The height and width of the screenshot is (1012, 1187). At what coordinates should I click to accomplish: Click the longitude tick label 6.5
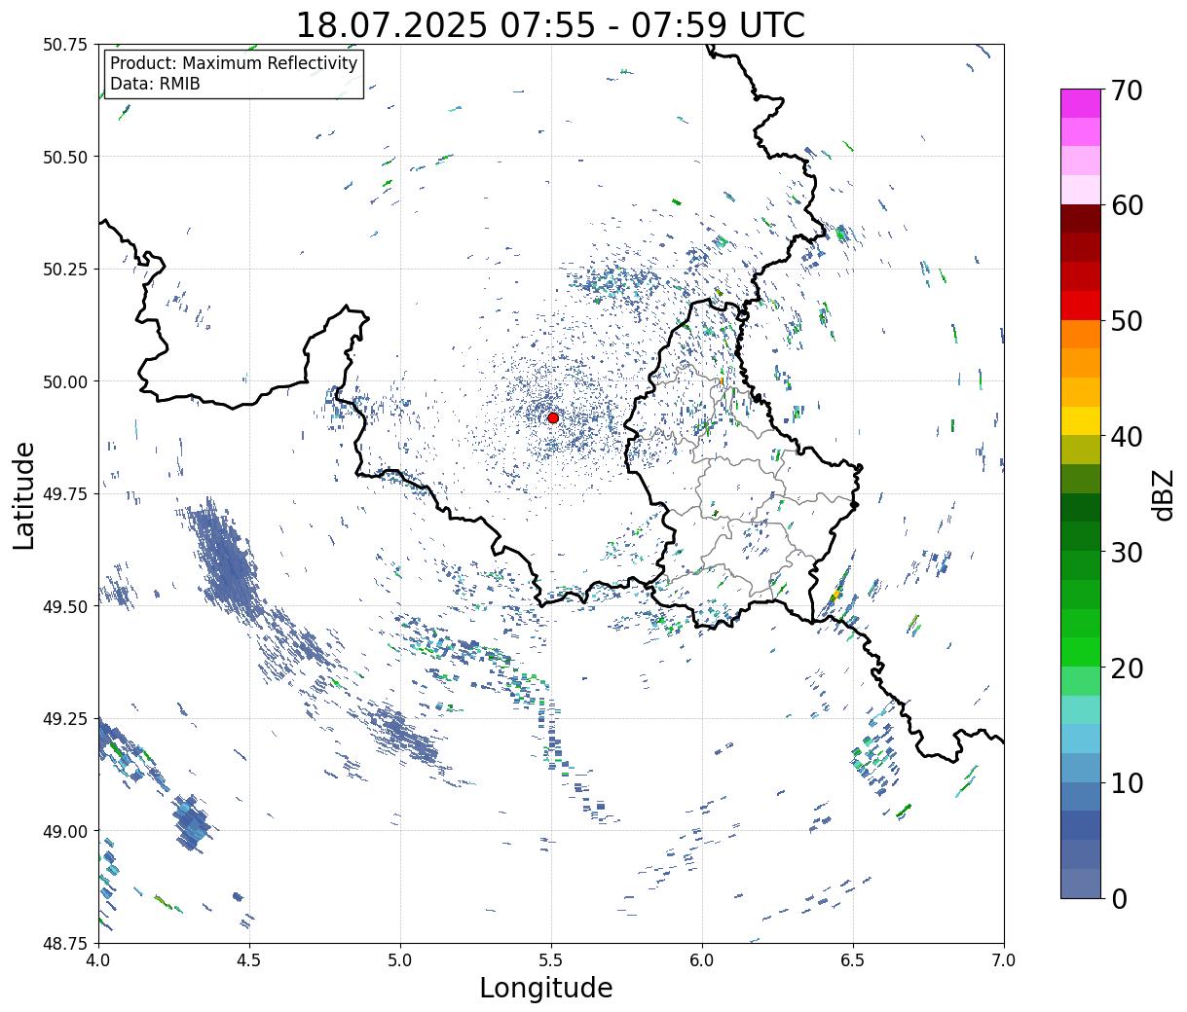(x=853, y=959)
